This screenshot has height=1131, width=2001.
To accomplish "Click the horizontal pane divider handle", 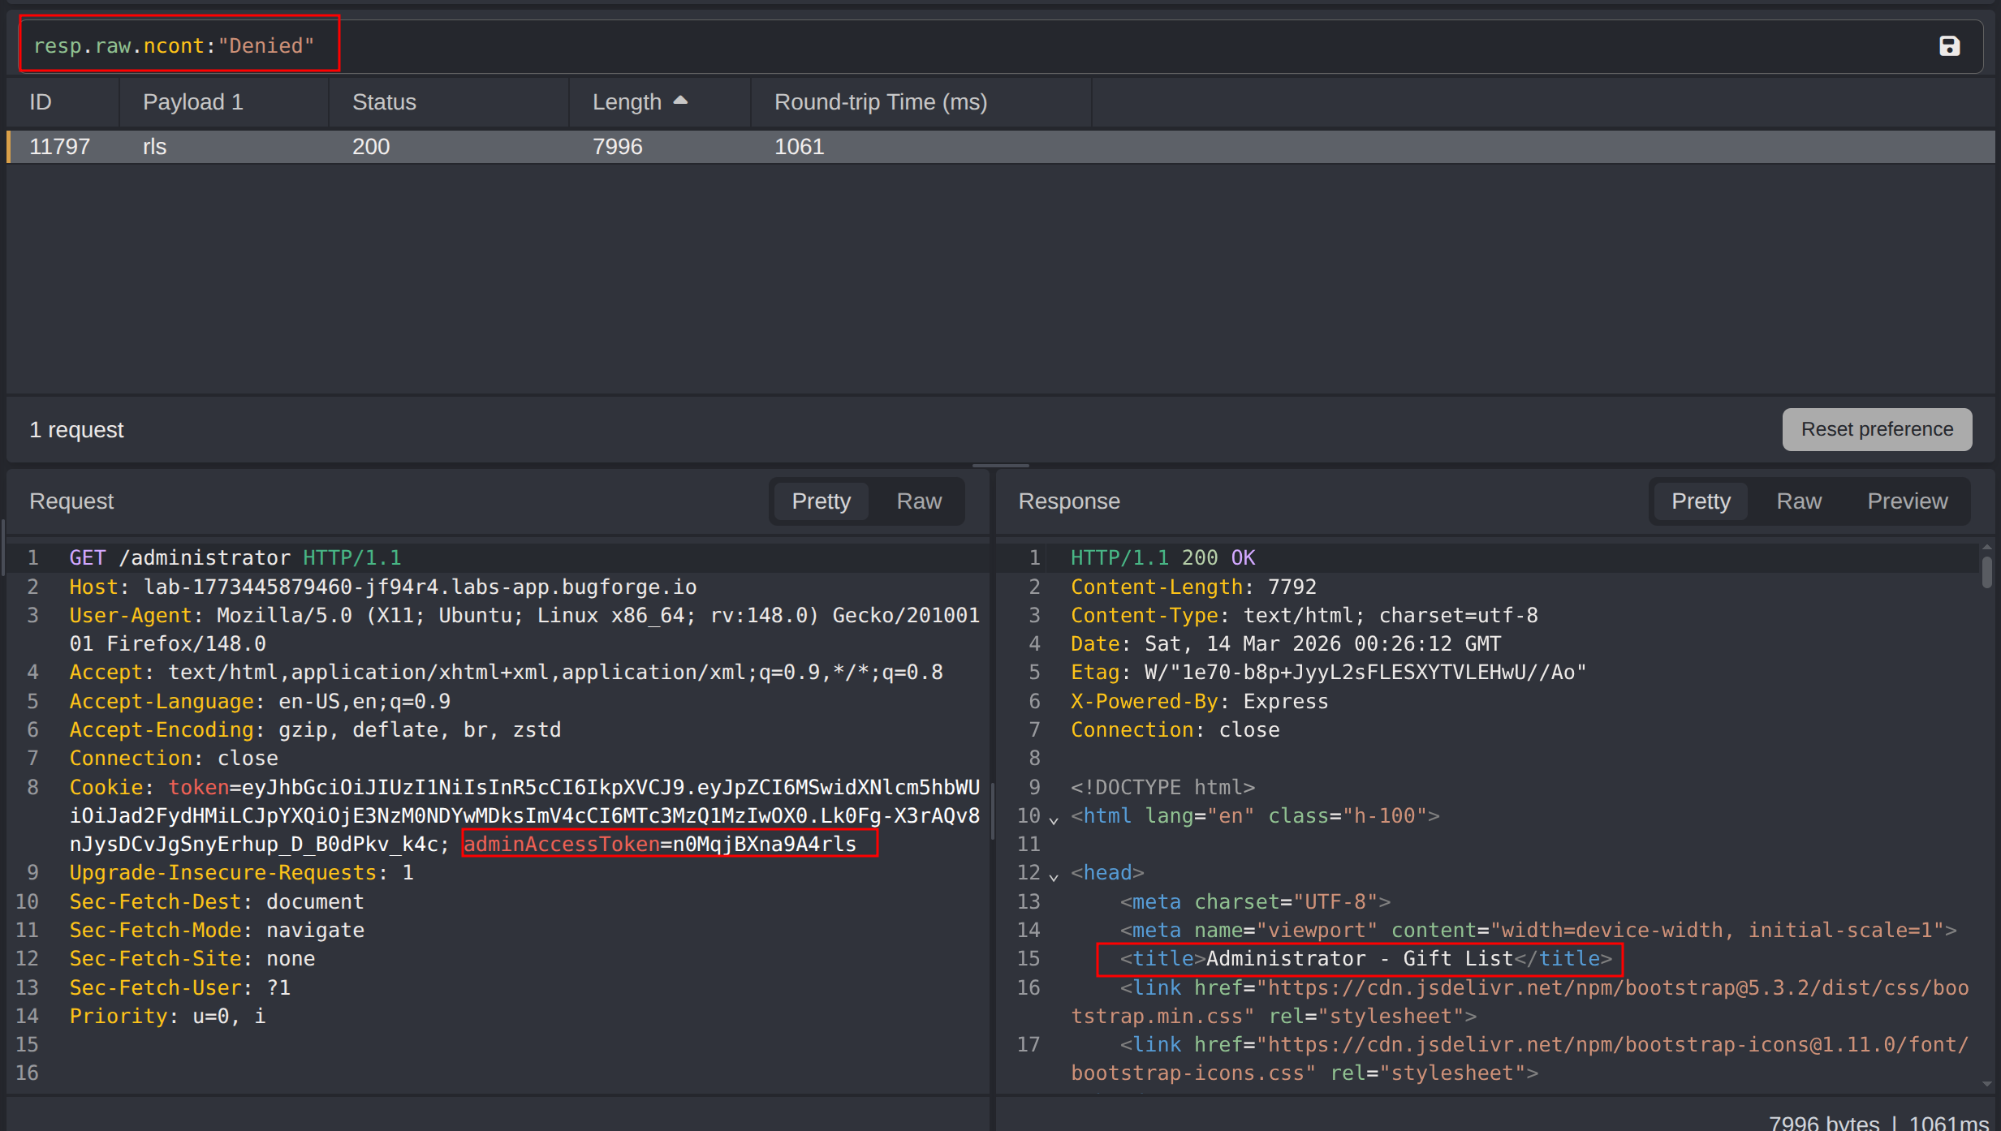I will (x=1000, y=466).
